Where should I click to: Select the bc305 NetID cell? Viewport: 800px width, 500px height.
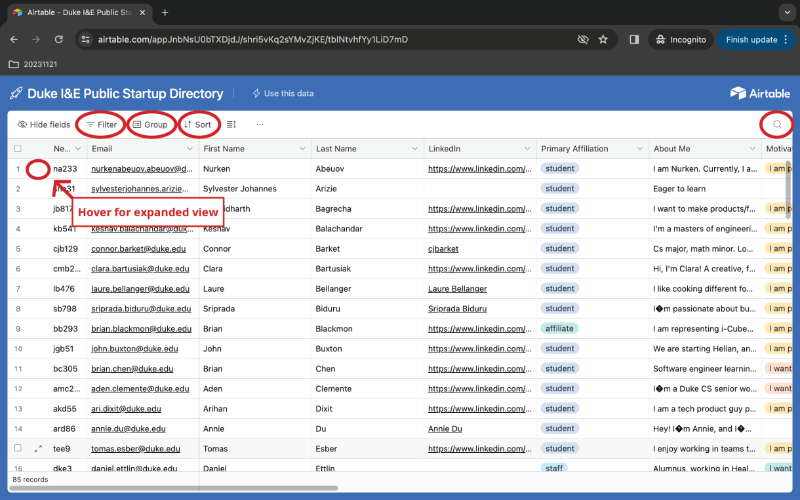click(66, 369)
